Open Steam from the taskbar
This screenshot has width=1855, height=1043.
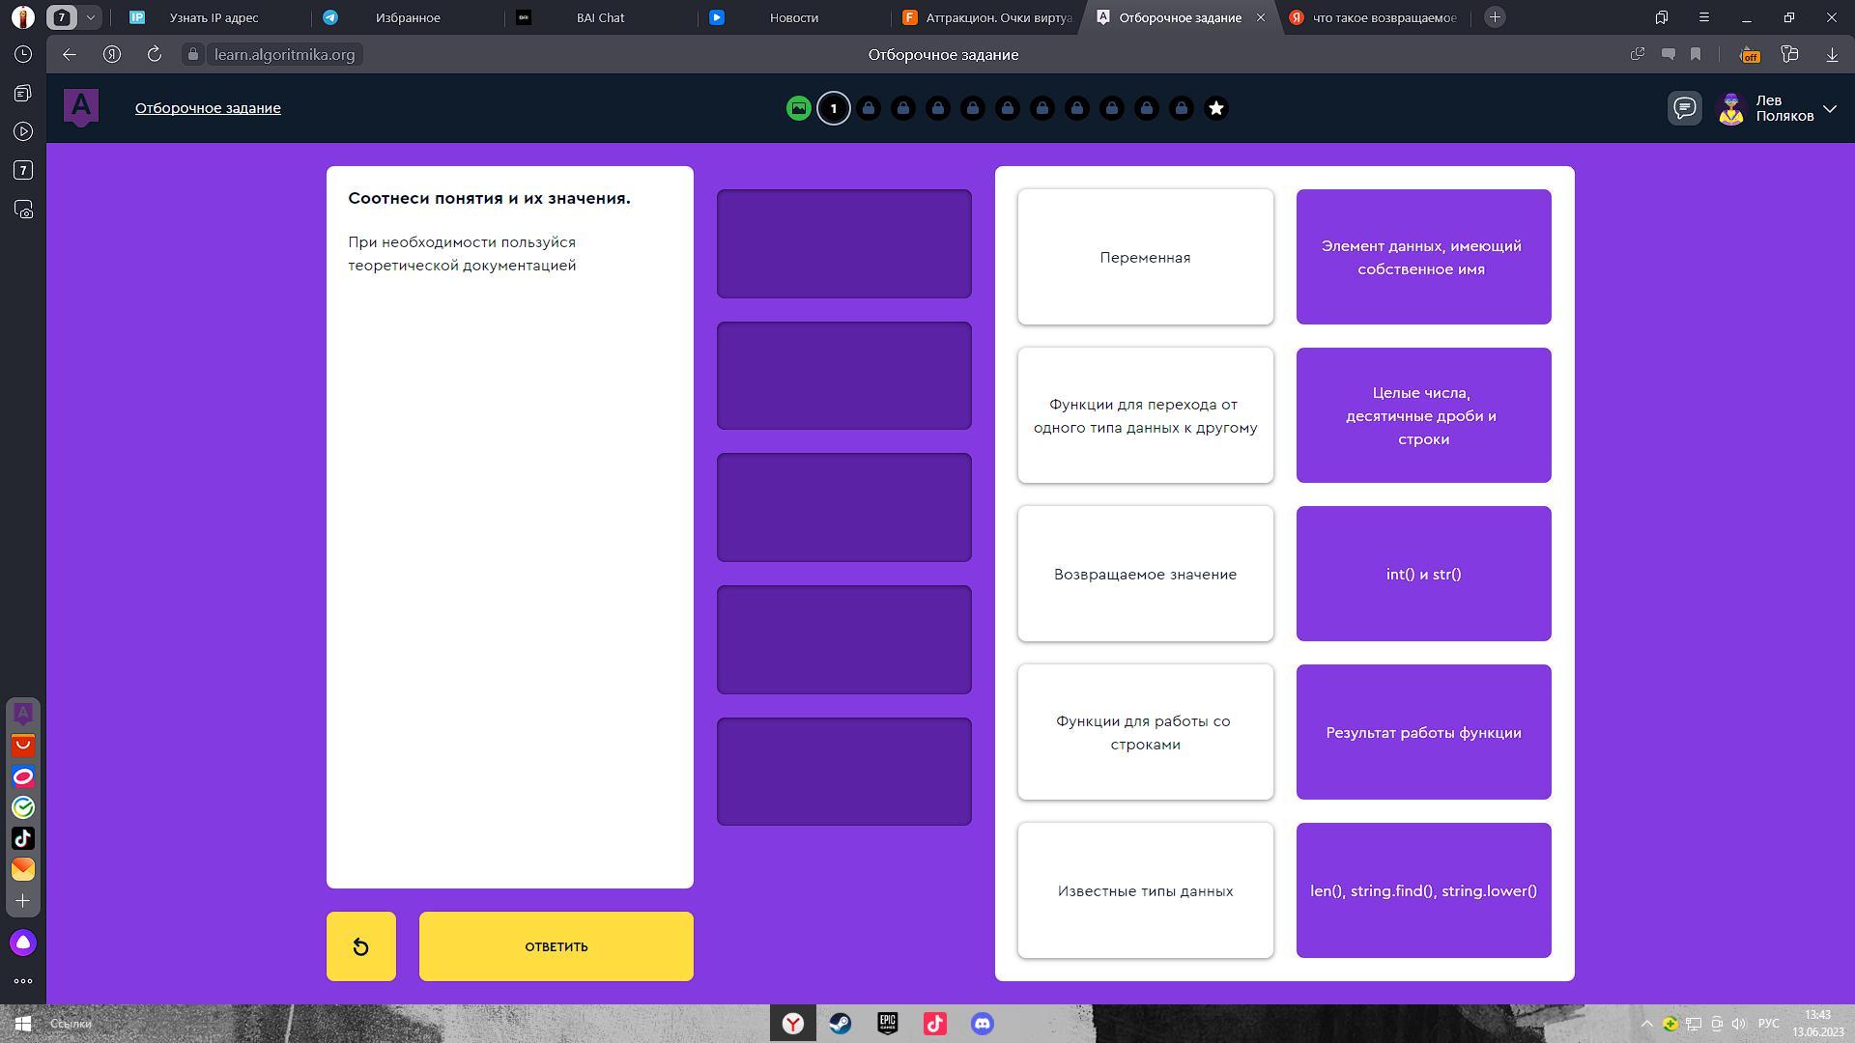(x=840, y=1024)
